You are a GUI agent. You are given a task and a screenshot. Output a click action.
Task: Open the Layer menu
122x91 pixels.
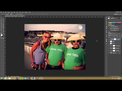[x=11, y=12]
